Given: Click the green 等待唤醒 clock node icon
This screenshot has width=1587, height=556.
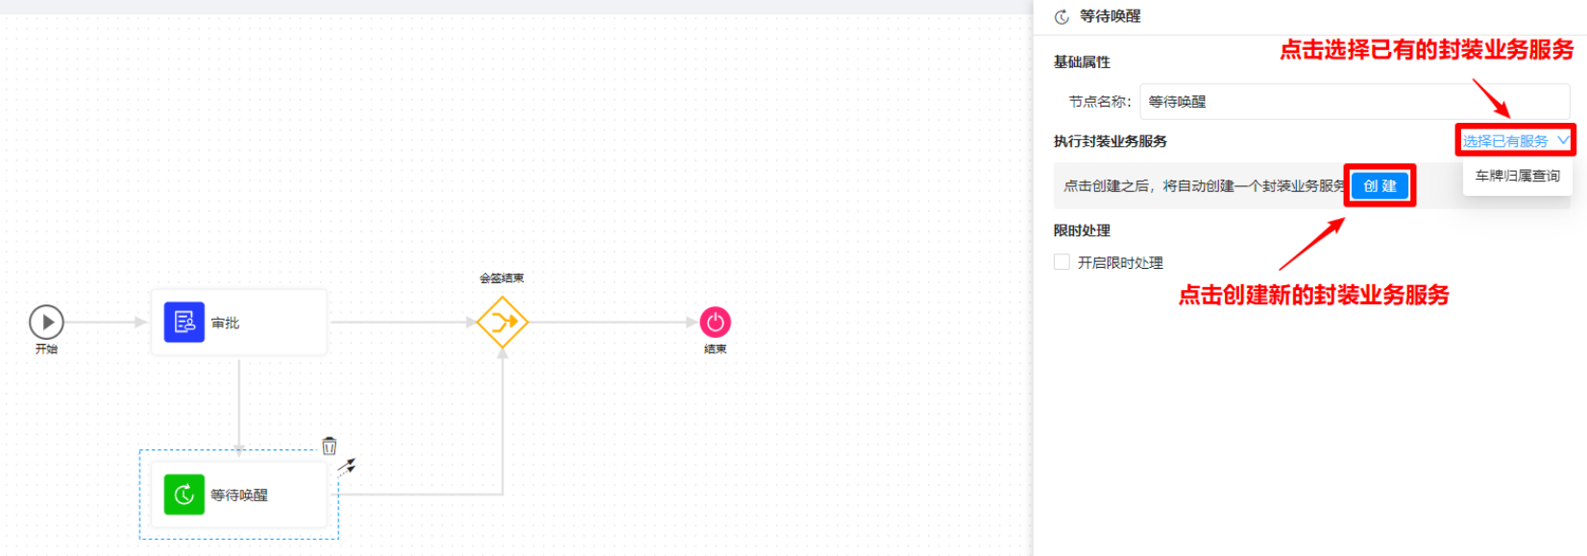Looking at the screenshot, I should [183, 495].
